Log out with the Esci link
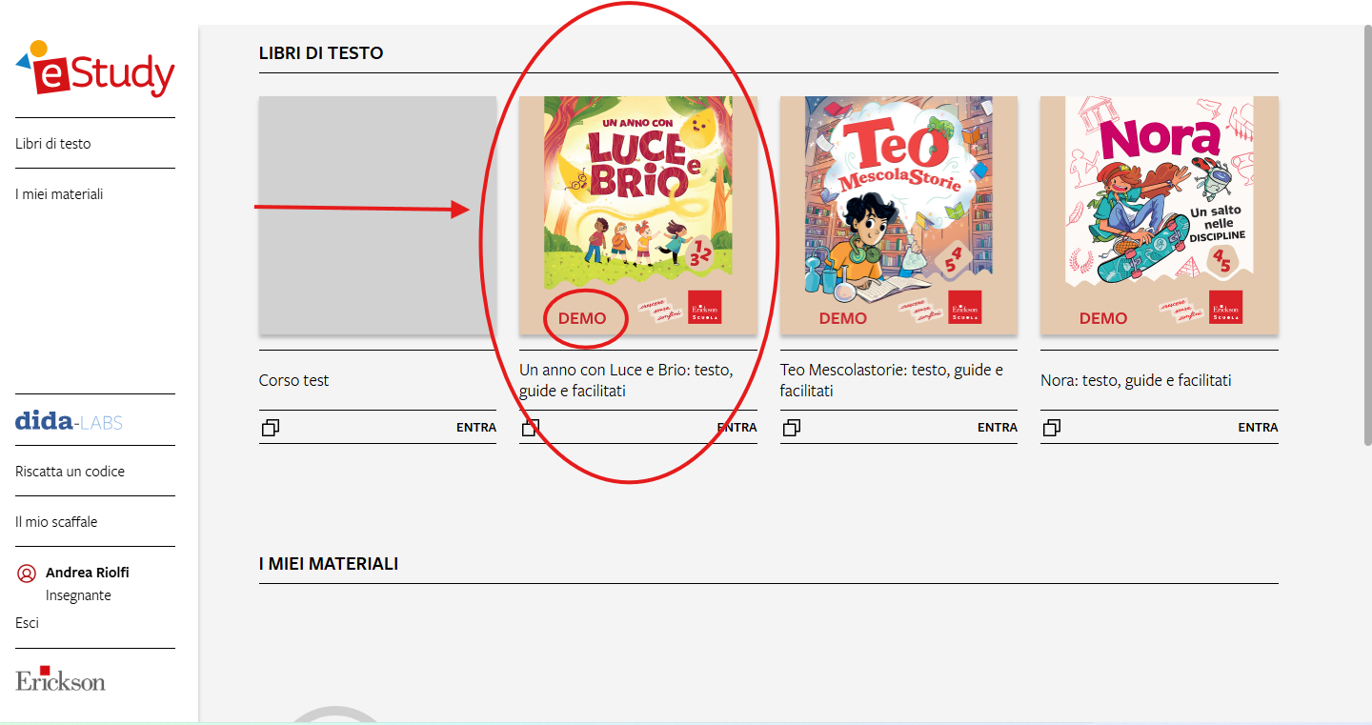Viewport: 1372px width, 725px height. 27,623
